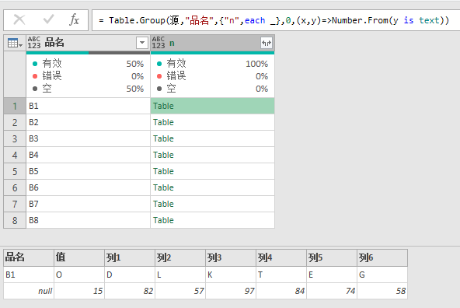Expand n column with arrows icon

267,43
